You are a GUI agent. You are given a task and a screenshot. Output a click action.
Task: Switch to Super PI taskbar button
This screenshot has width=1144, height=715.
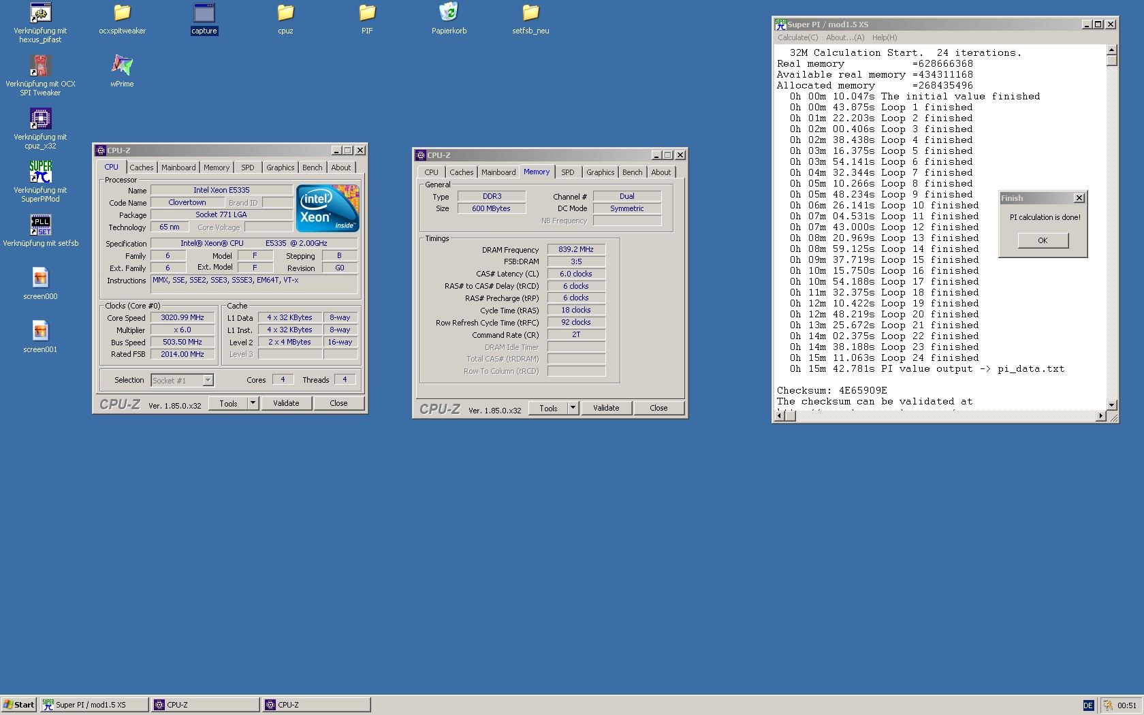point(94,705)
